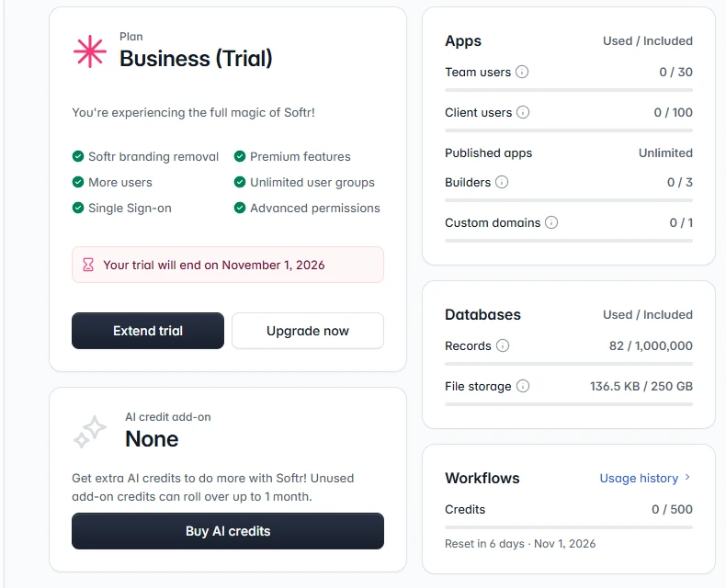Click the hourglass trial-ending icon
Viewport: 726px width, 588px height.
pos(88,265)
